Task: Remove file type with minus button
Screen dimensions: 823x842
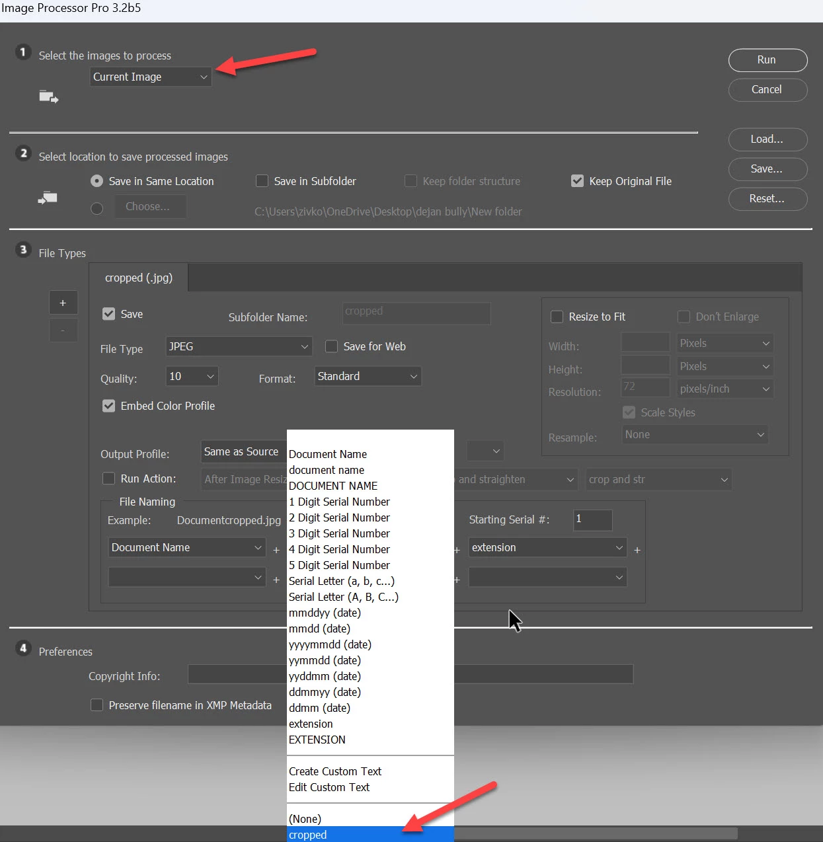Action: pos(63,330)
